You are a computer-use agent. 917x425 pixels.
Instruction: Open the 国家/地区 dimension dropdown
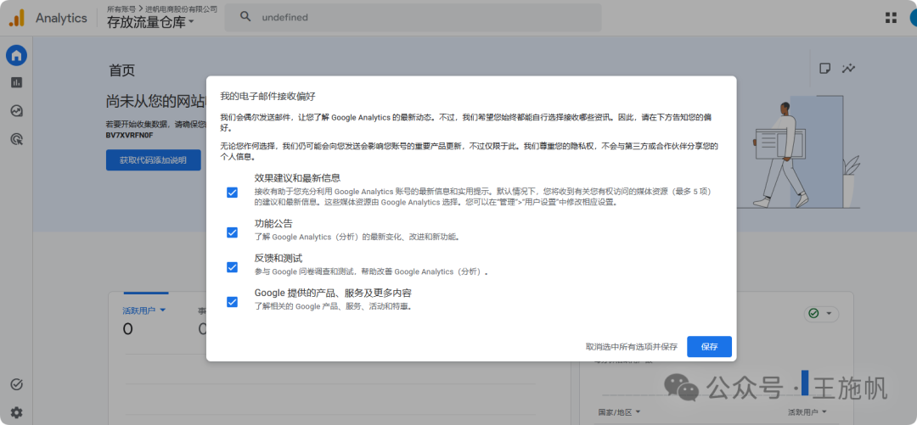click(619, 412)
